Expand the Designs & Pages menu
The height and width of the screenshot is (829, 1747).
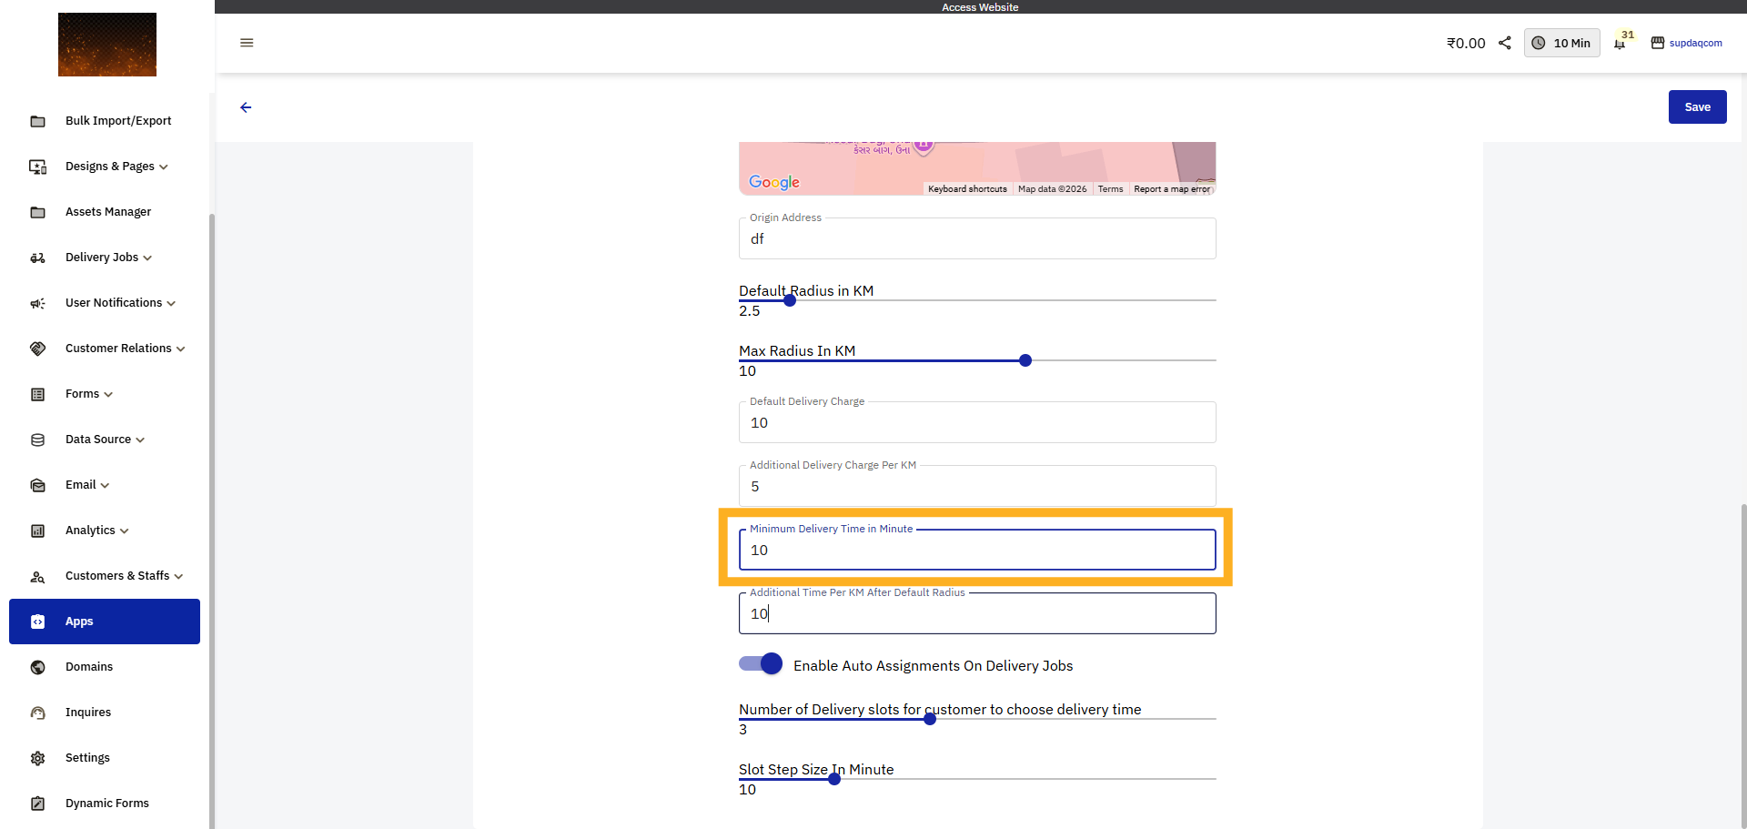coord(164,167)
